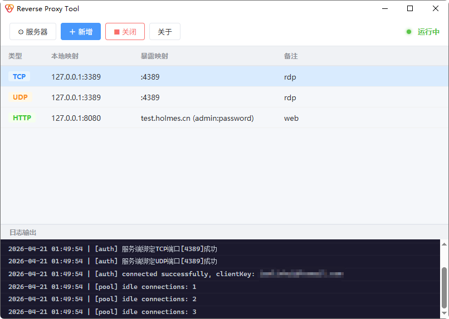Viewport: 449px width, 319px height.
Task: Click the 类型 column header
Action: coord(15,56)
